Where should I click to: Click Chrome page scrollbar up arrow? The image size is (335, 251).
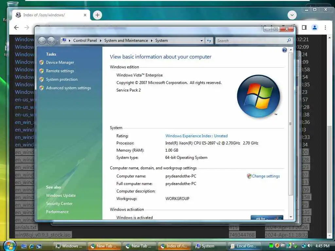click(329, 38)
